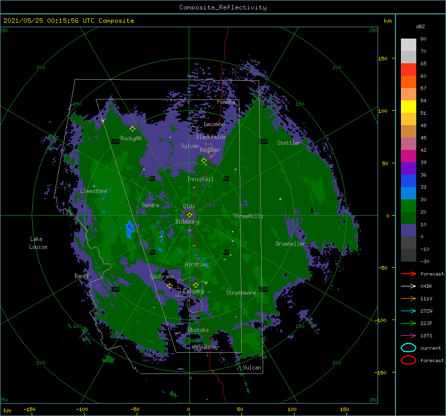Click the Lake Louise label
Image resolution: width=446 pixels, height=416 pixels.
point(38,243)
